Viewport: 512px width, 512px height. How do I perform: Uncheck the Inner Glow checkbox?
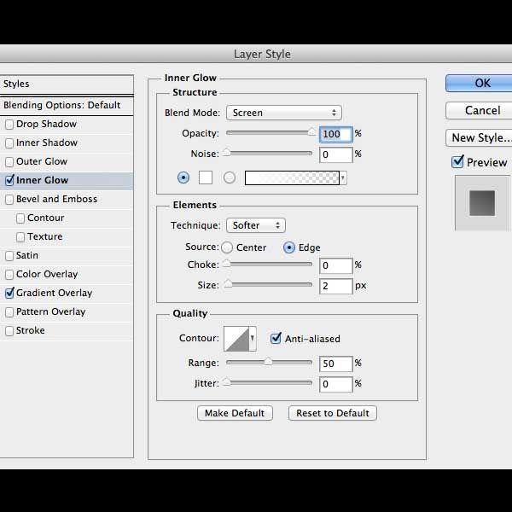coord(9,181)
